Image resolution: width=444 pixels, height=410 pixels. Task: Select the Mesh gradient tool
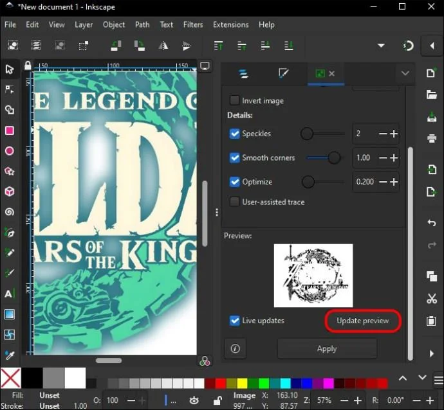click(10, 335)
